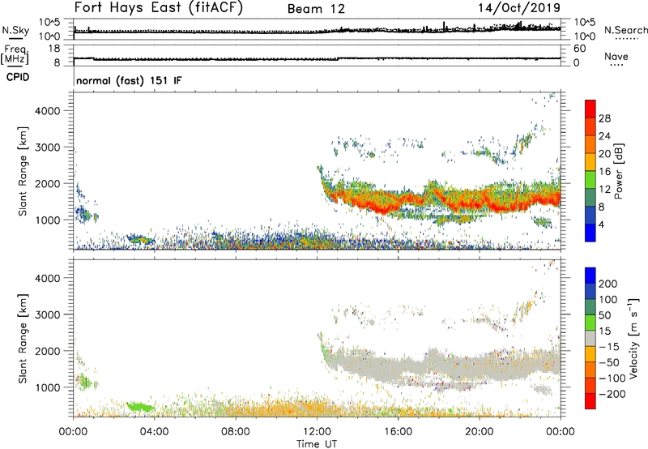Select the bright green segment of the power color bar
This screenshot has height=449, width=648.
pos(590,180)
